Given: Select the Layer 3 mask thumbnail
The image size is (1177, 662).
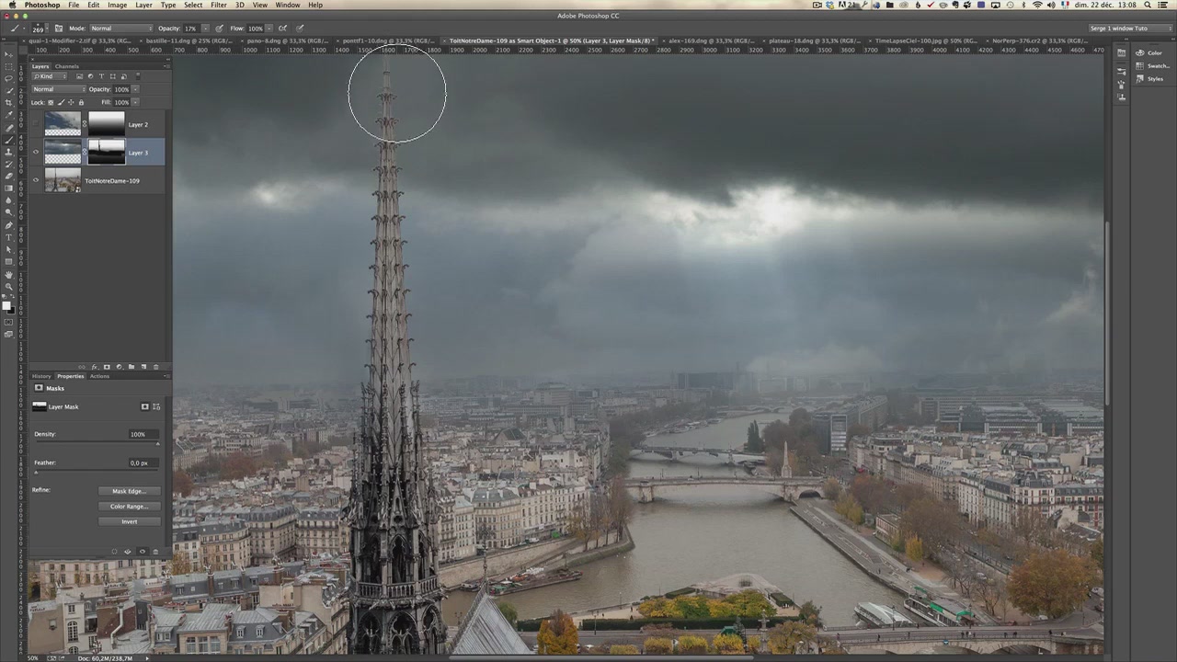Looking at the screenshot, I should pyautogui.click(x=106, y=153).
